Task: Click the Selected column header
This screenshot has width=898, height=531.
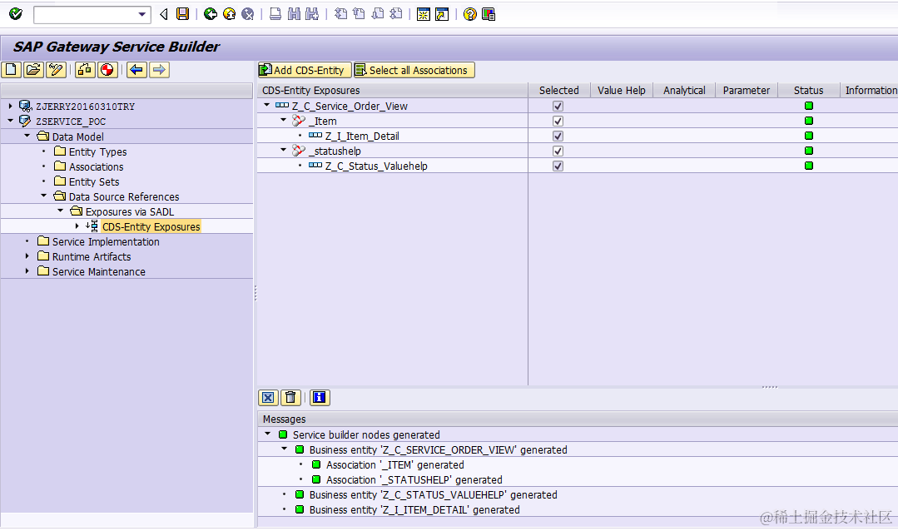Action: tap(559, 90)
